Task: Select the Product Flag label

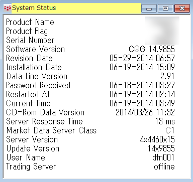Action: (27, 31)
